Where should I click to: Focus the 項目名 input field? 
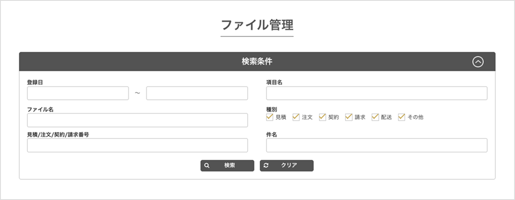(376, 93)
